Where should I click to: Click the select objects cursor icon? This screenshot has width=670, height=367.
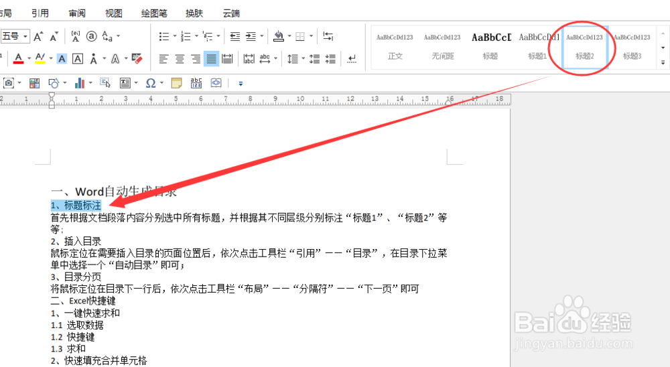[x=105, y=82]
